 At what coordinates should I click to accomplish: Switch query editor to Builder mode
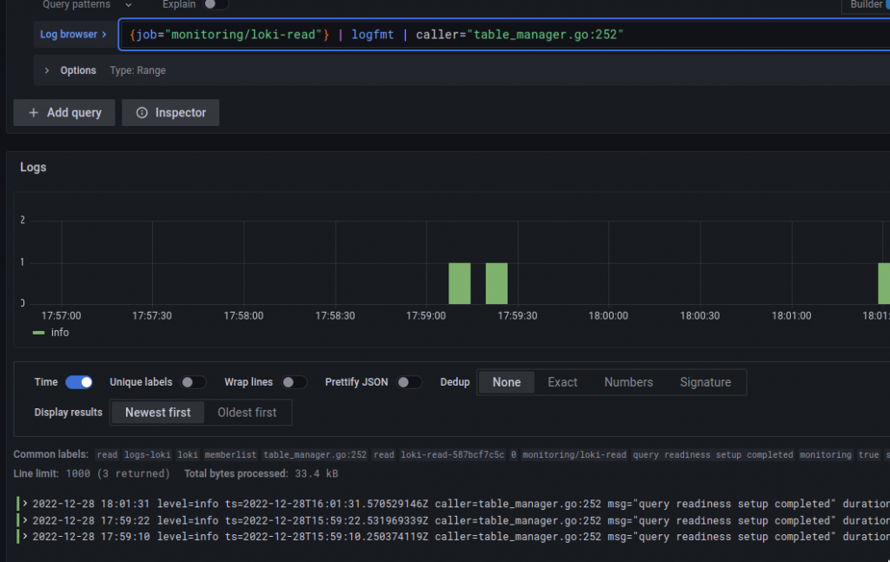pos(869,5)
